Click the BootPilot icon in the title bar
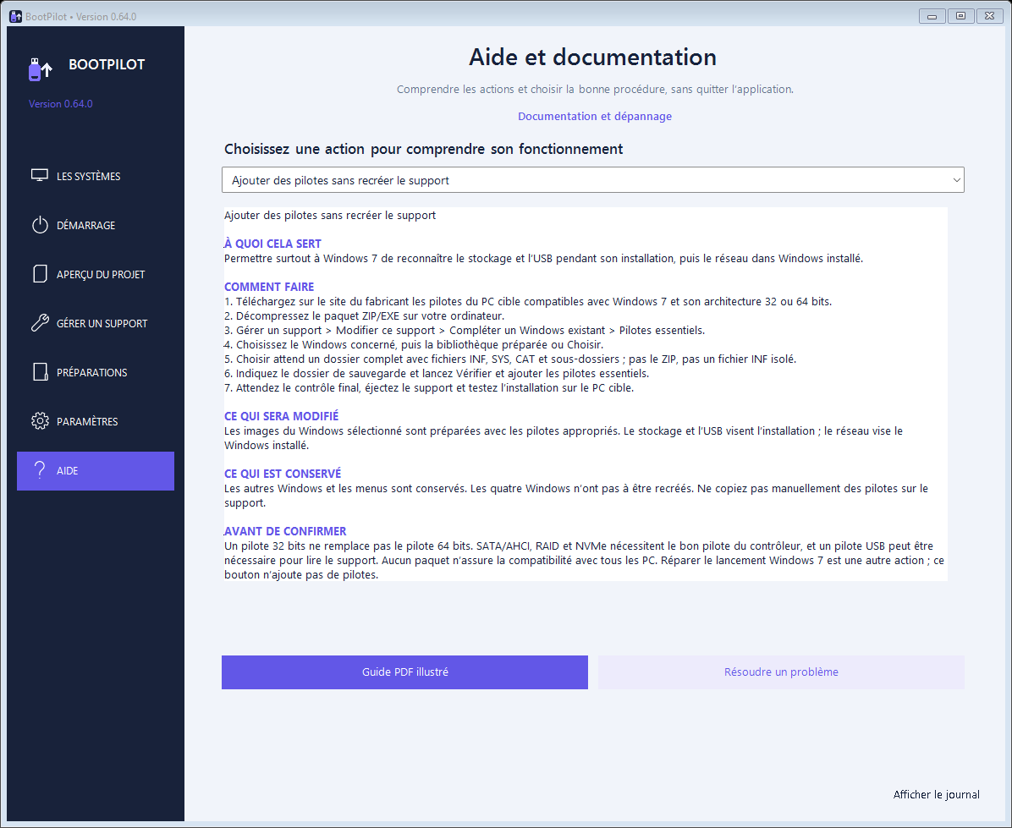Image resolution: width=1012 pixels, height=828 pixels. coord(15,16)
